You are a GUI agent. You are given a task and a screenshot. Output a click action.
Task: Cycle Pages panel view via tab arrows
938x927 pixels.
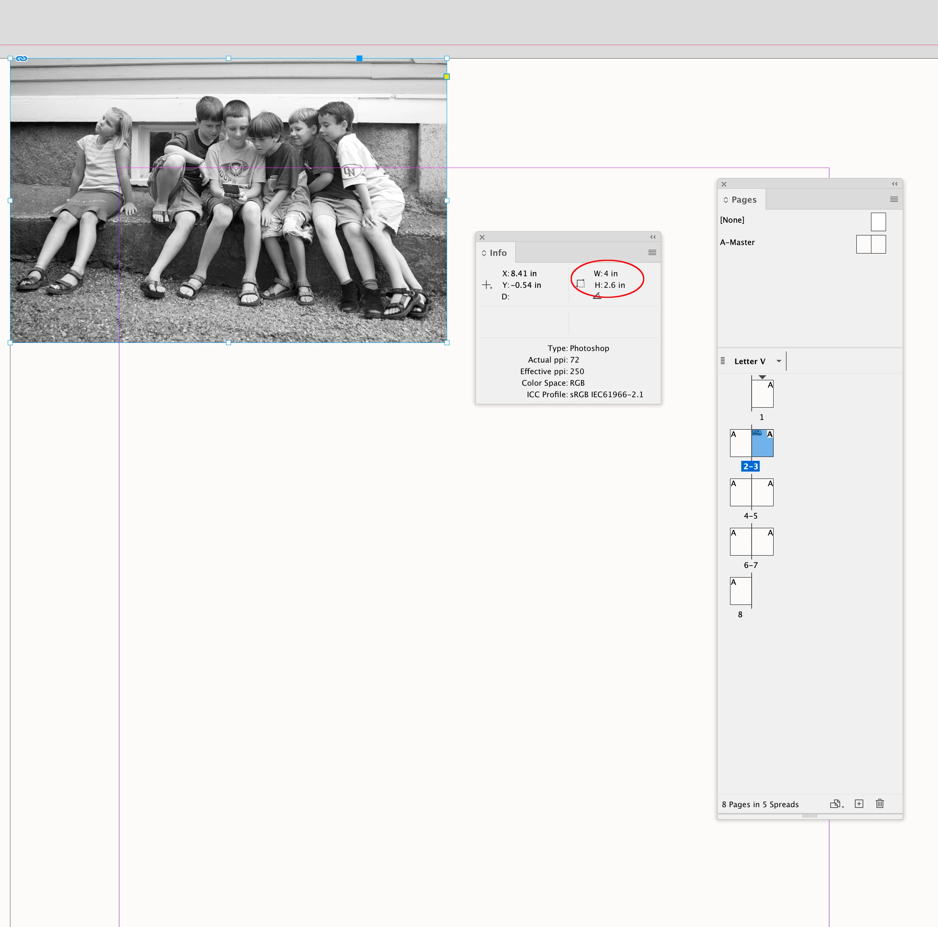pyautogui.click(x=726, y=200)
